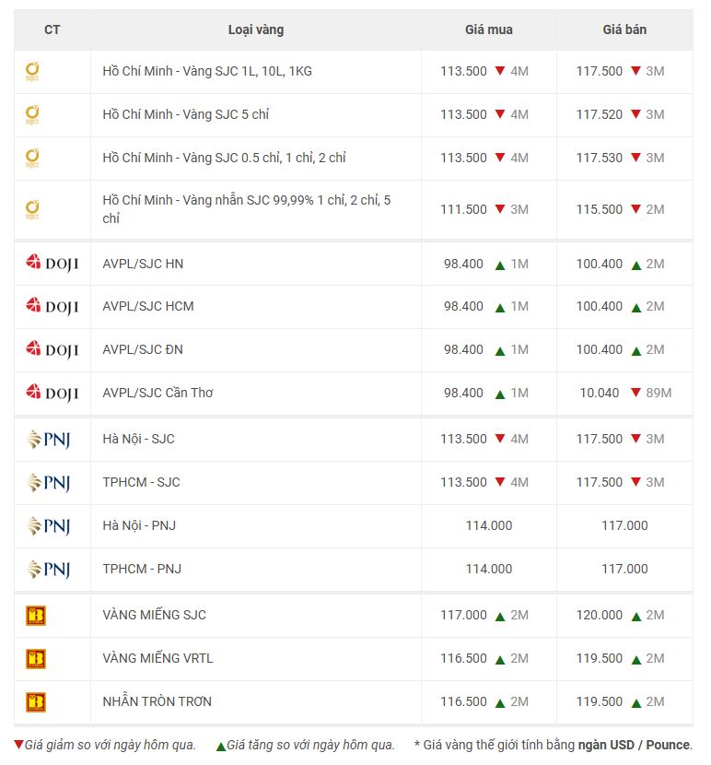The height and width of the screenshot is (765, 711).
Task: Click the green up arrow in VÀNG MIẾNG SJC buy price
Action: pos(500,616)
